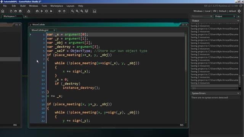The height and width of the screenshot is (137, 244).
Task: Open the Marketplace menu
Action: (57, 6)
